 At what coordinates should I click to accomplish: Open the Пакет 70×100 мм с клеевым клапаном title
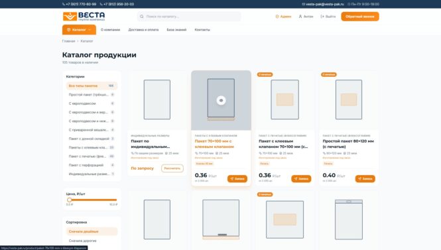pos(214,144)
